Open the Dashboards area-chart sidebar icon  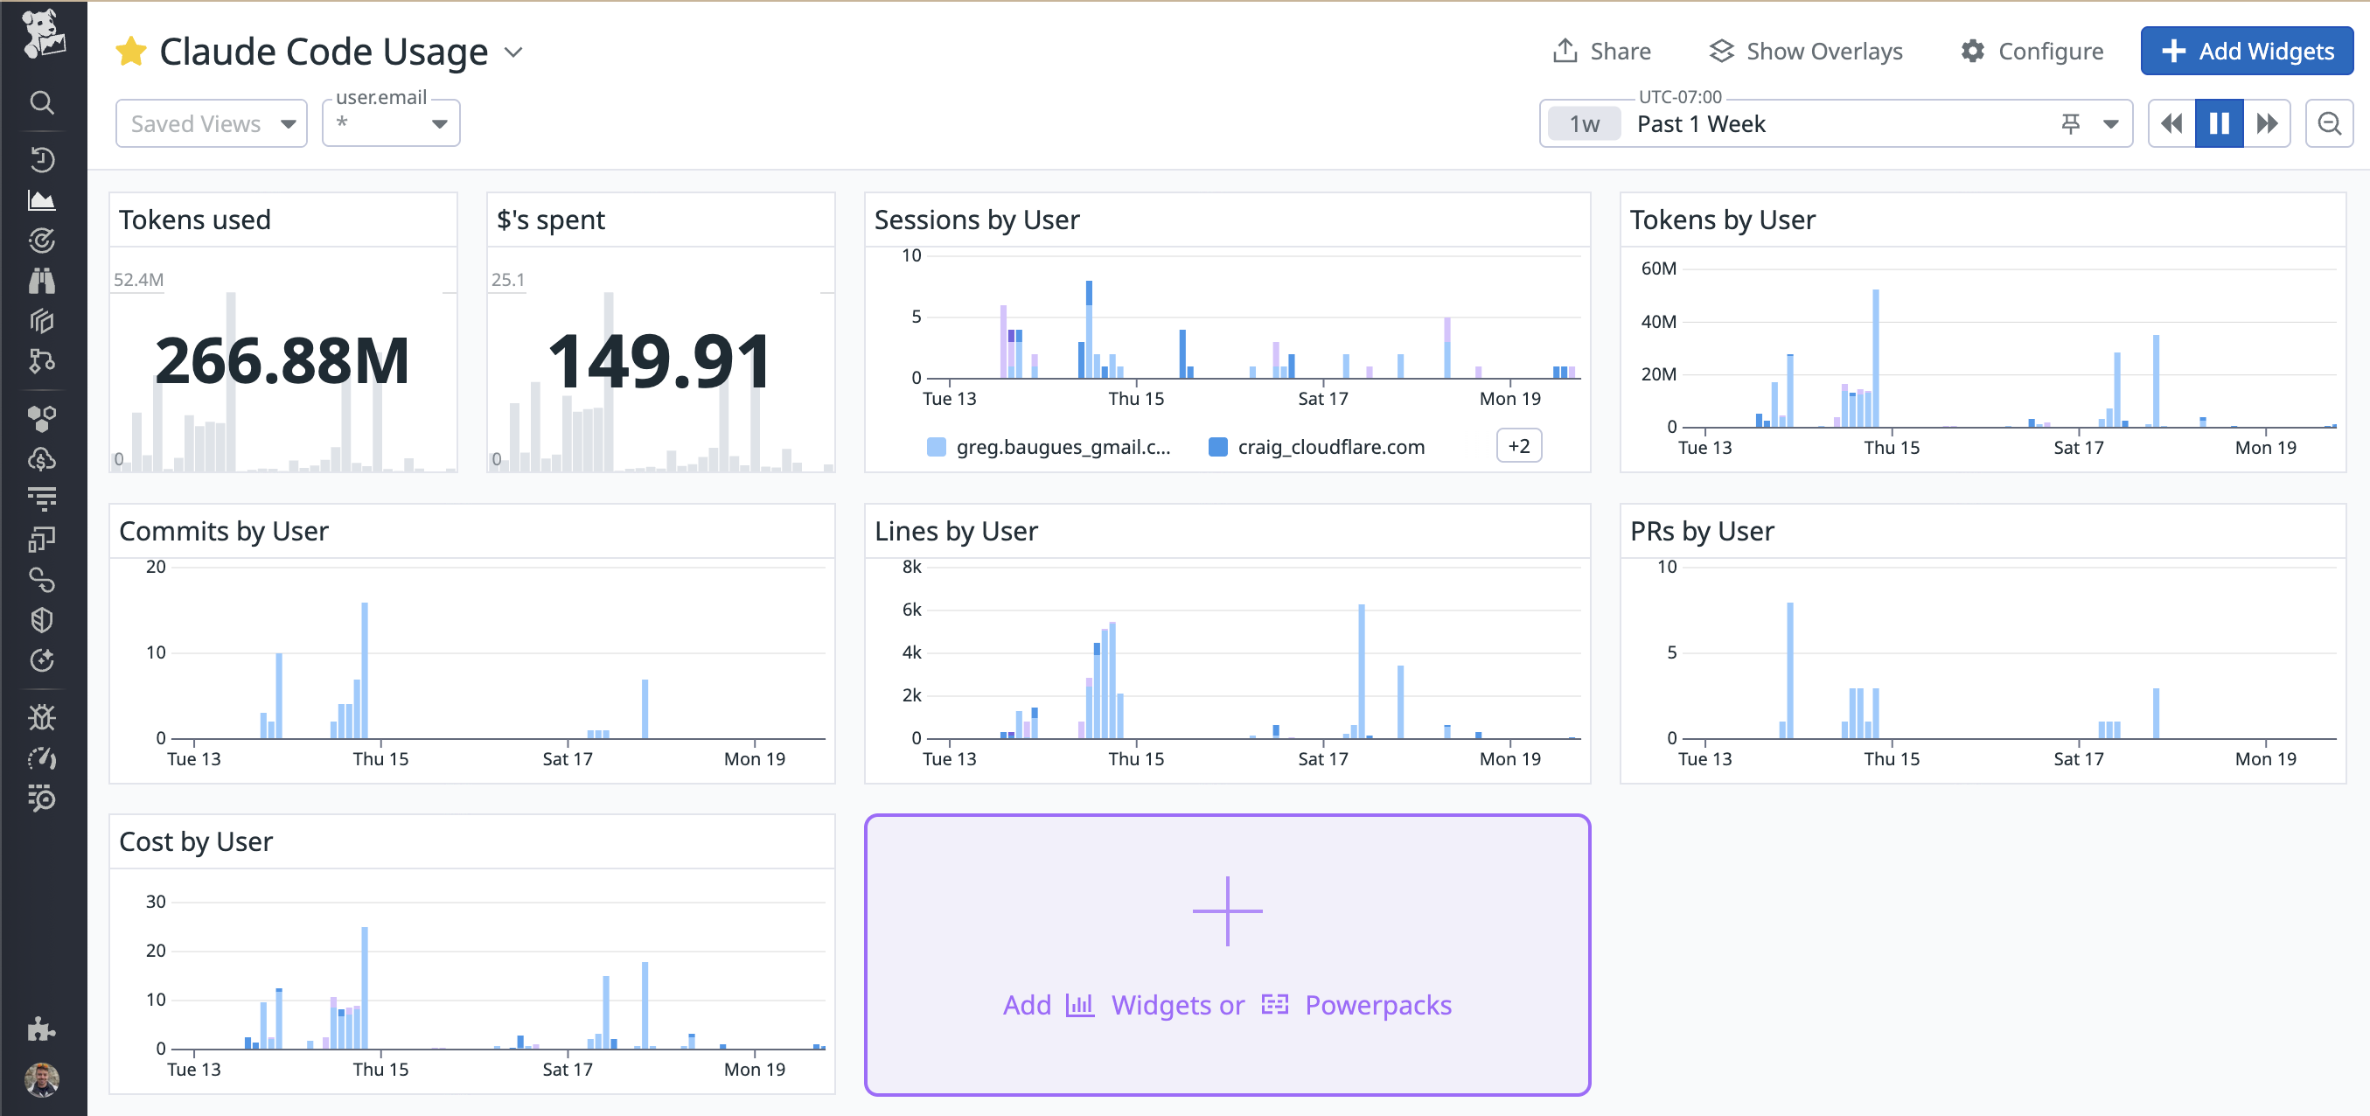(41, 199)
